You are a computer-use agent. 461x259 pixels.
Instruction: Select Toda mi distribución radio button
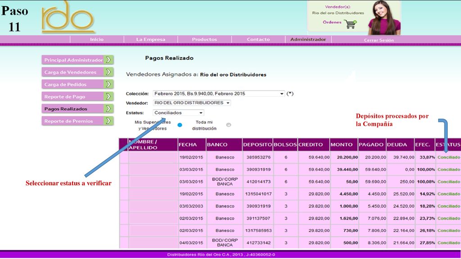tap(228, 125)
